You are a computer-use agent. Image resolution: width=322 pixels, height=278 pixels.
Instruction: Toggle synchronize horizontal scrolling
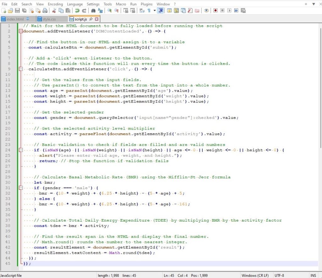pyautogui.click(x=133, y=10)
